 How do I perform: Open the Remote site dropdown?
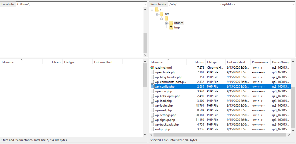click(x=293, y=4)
